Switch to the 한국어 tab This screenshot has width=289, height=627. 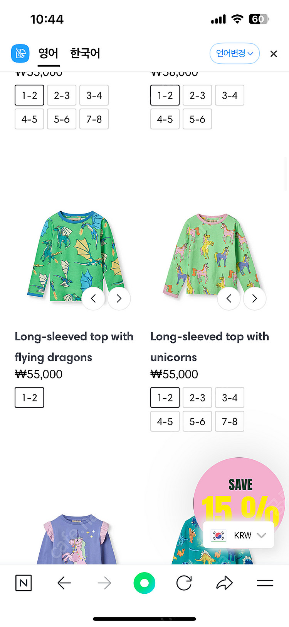point(85,53)
